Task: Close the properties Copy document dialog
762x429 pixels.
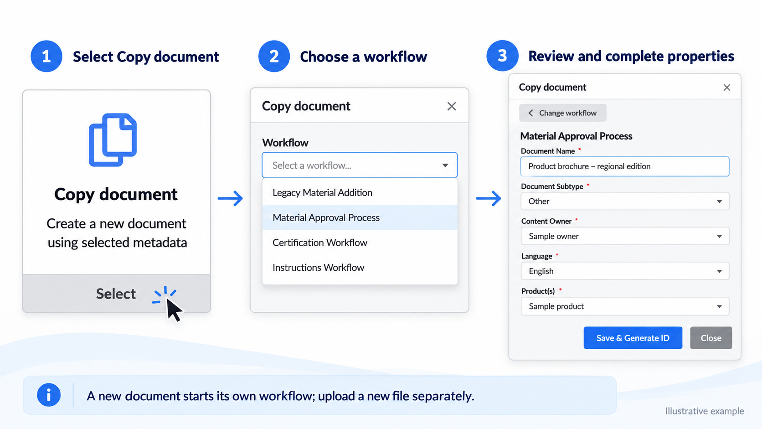Action: coord(726,88)
